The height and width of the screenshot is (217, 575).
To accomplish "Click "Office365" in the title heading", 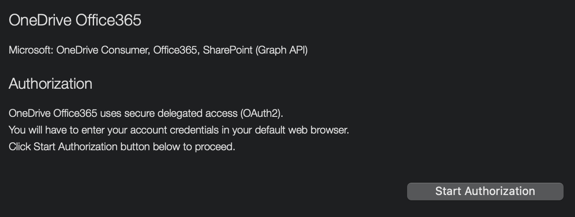I will tap(109, 20).
